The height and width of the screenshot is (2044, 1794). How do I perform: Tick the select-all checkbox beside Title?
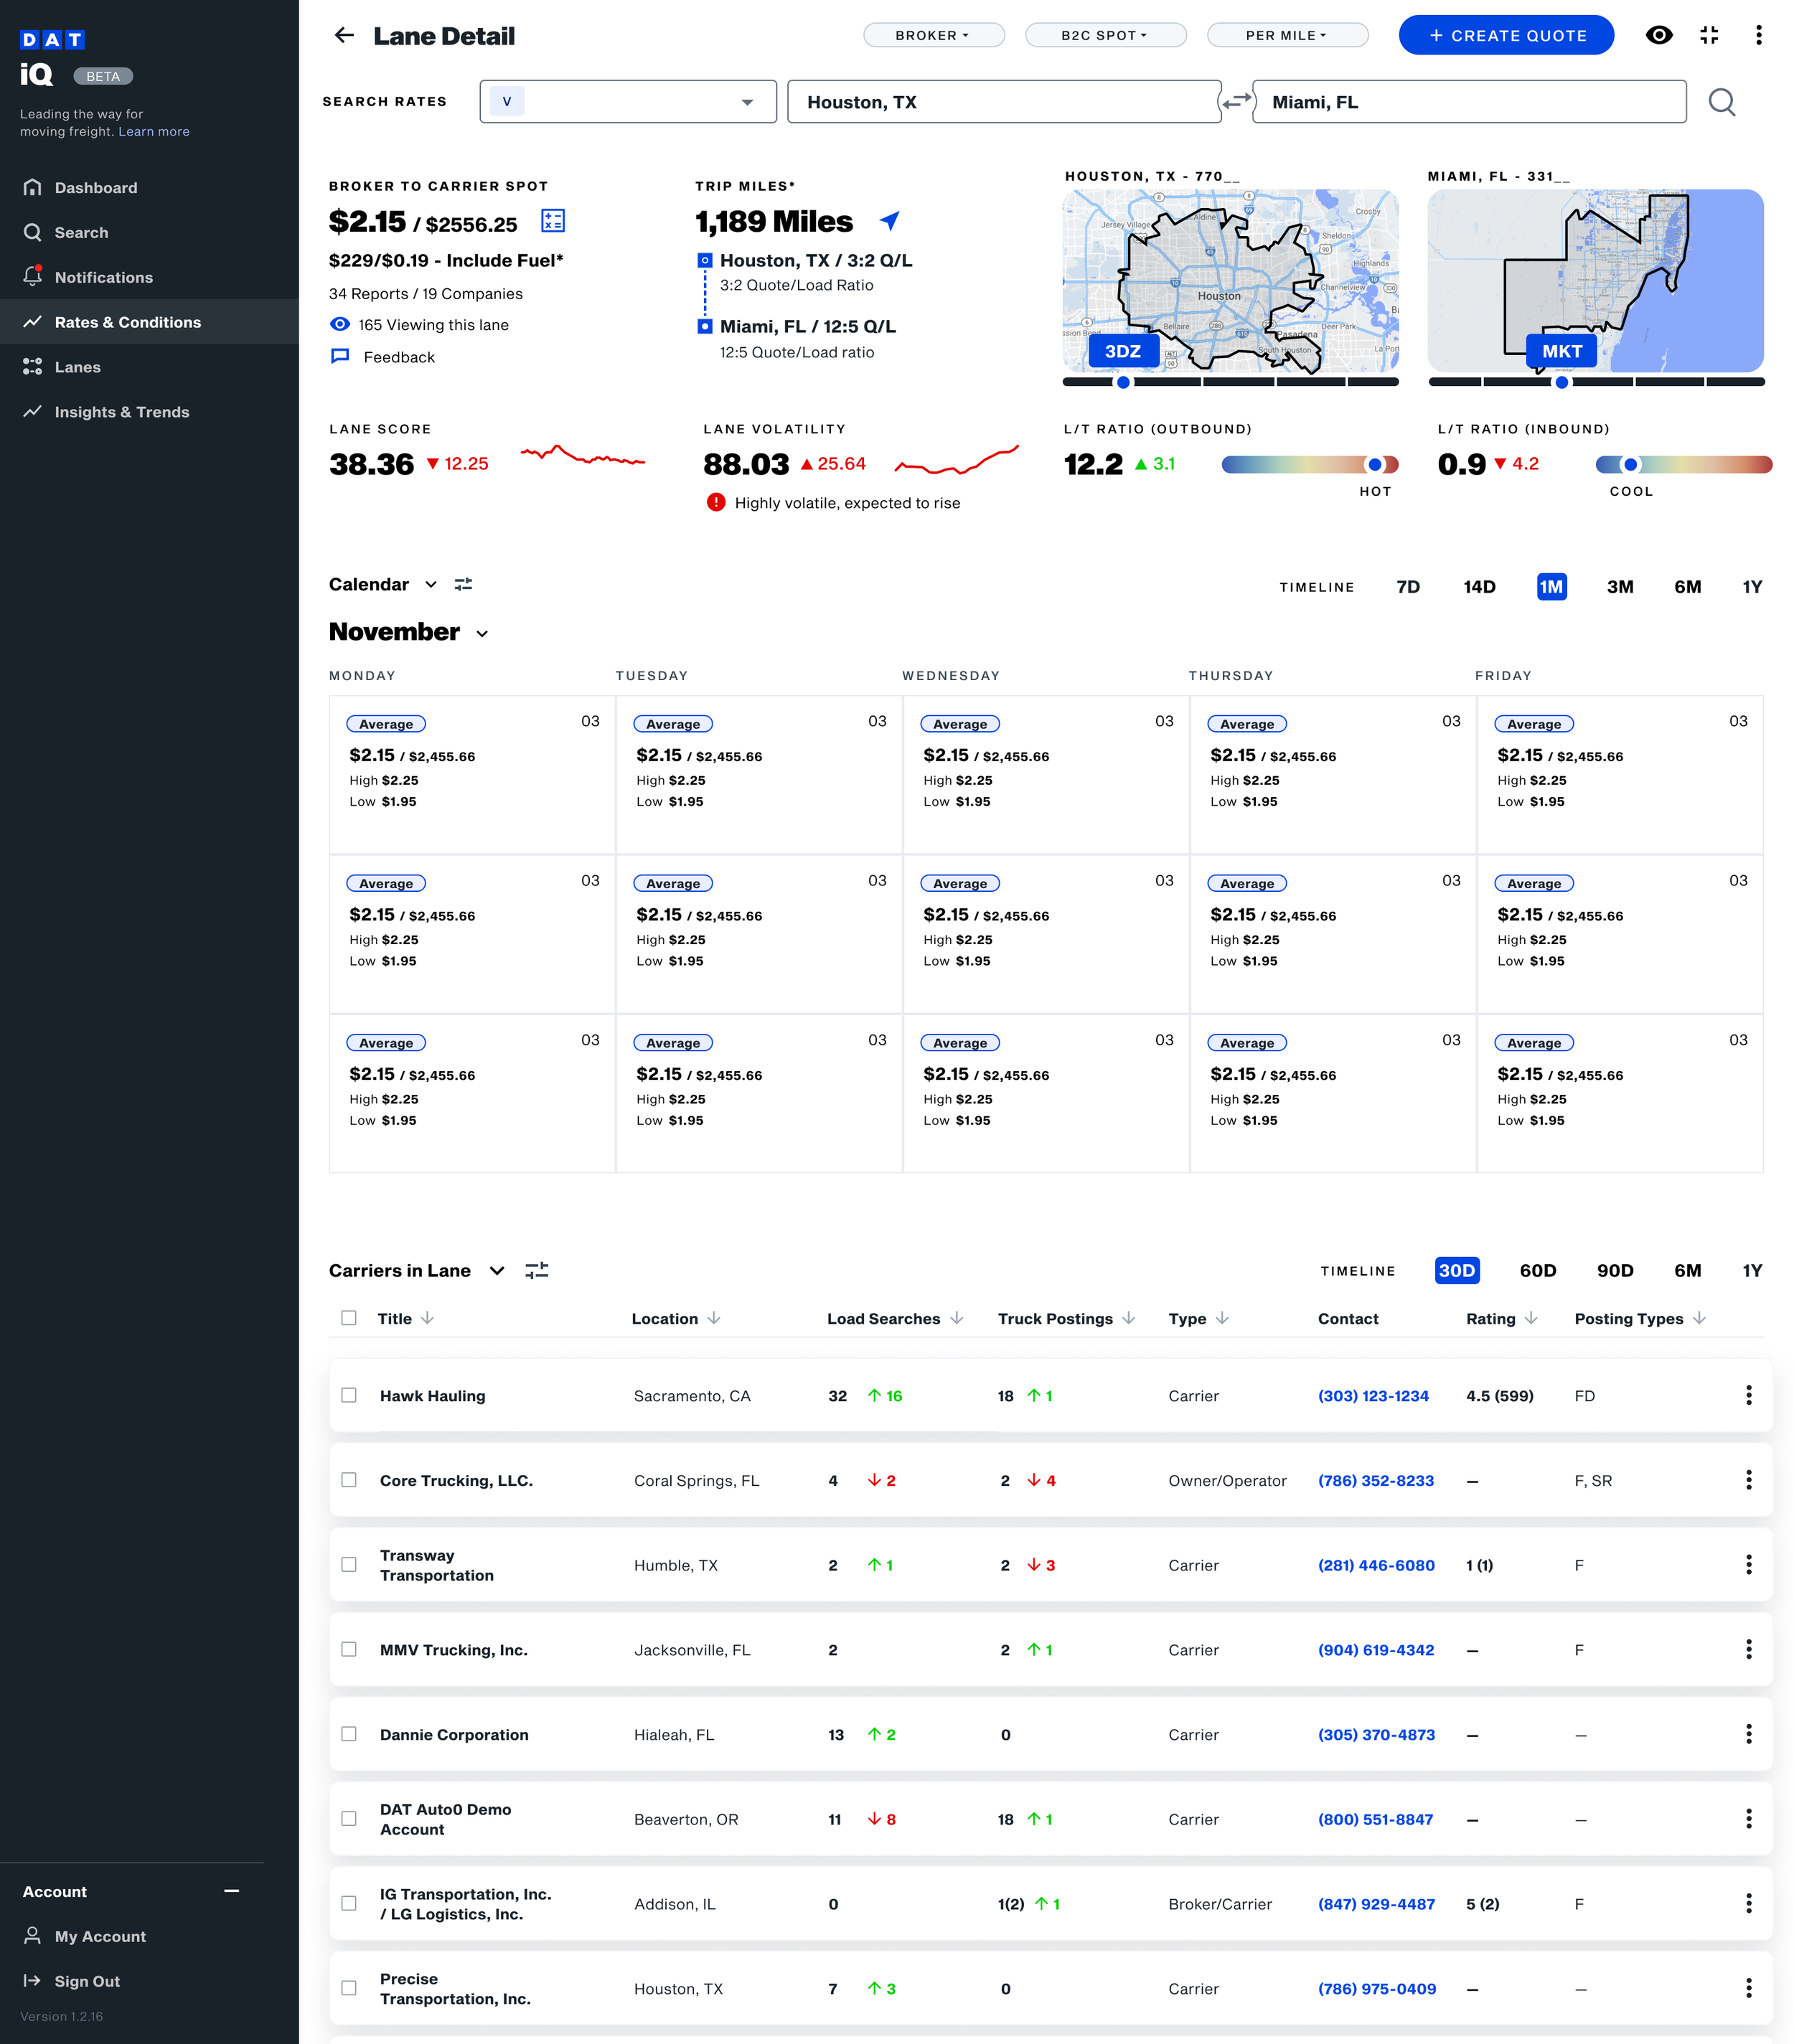tap(349, 1318)
